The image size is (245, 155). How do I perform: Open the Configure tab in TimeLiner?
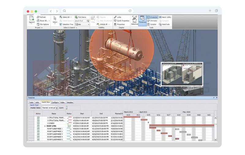(55, 102)
